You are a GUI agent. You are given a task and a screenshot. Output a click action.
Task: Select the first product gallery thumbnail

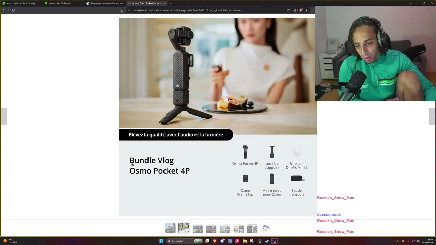[170, 228]
